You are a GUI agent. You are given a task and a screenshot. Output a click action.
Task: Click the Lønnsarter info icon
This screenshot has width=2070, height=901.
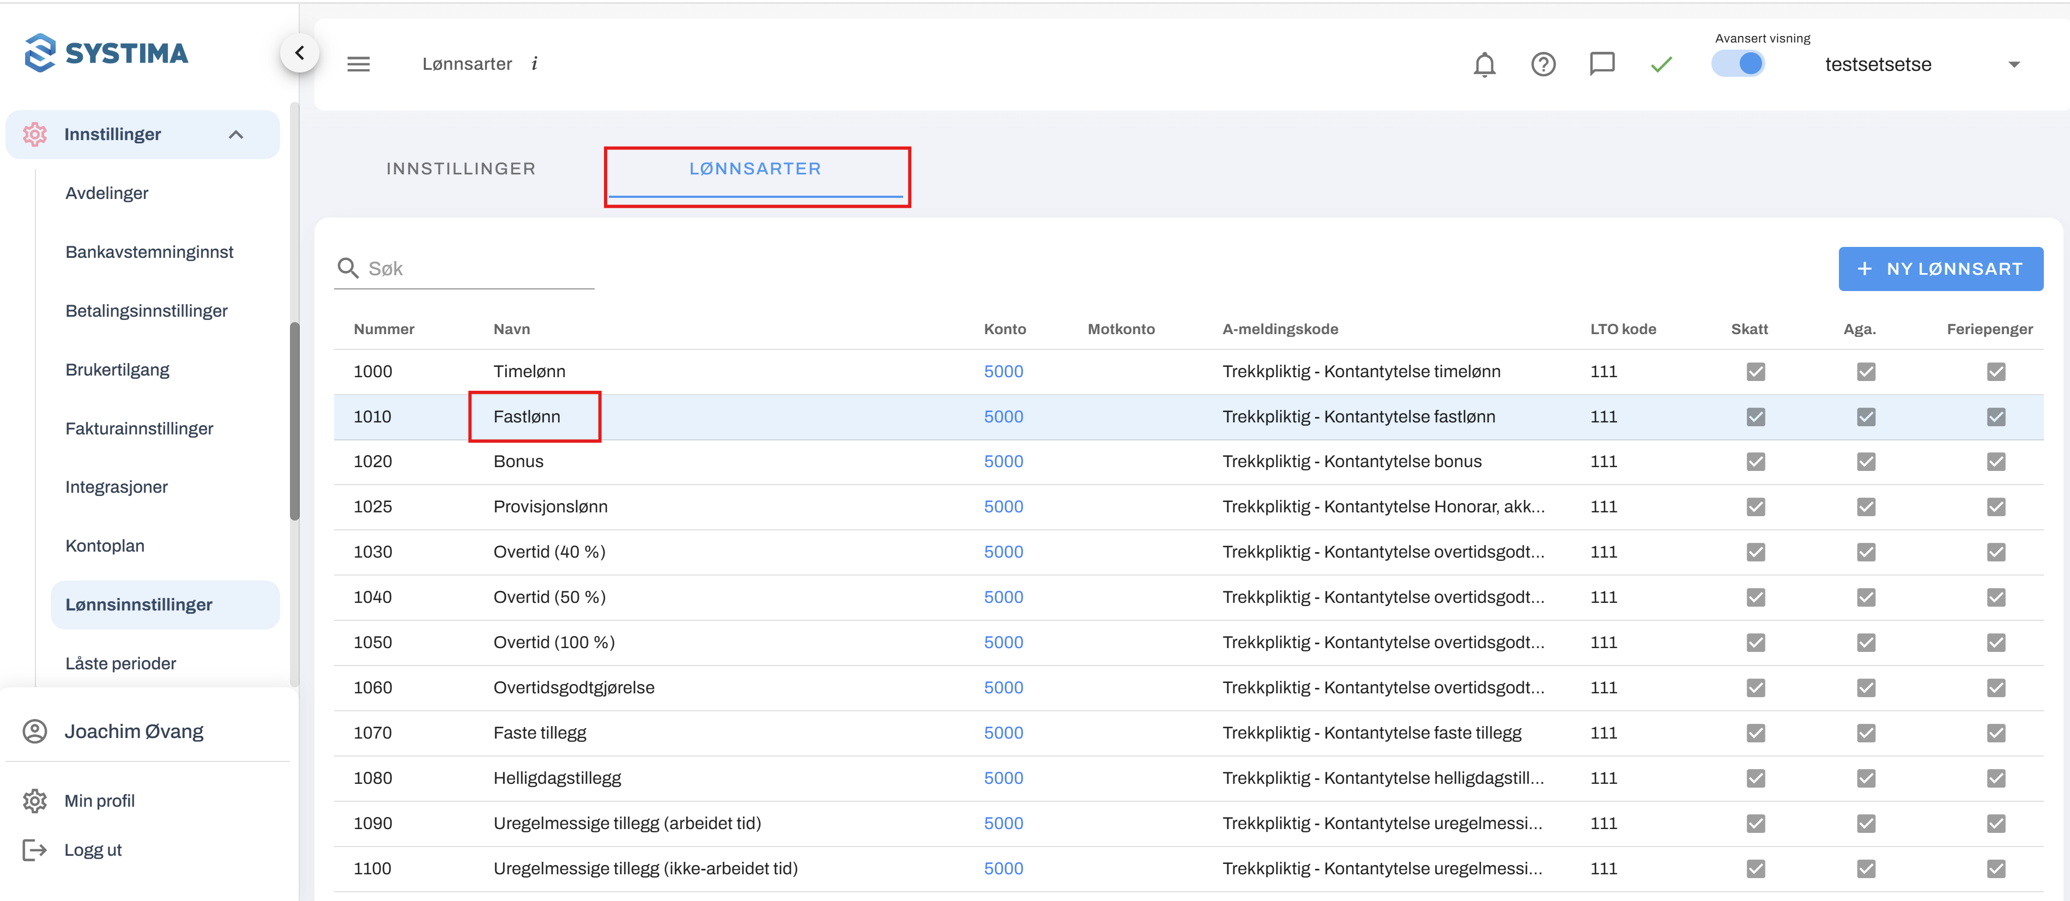pos(534,63)
